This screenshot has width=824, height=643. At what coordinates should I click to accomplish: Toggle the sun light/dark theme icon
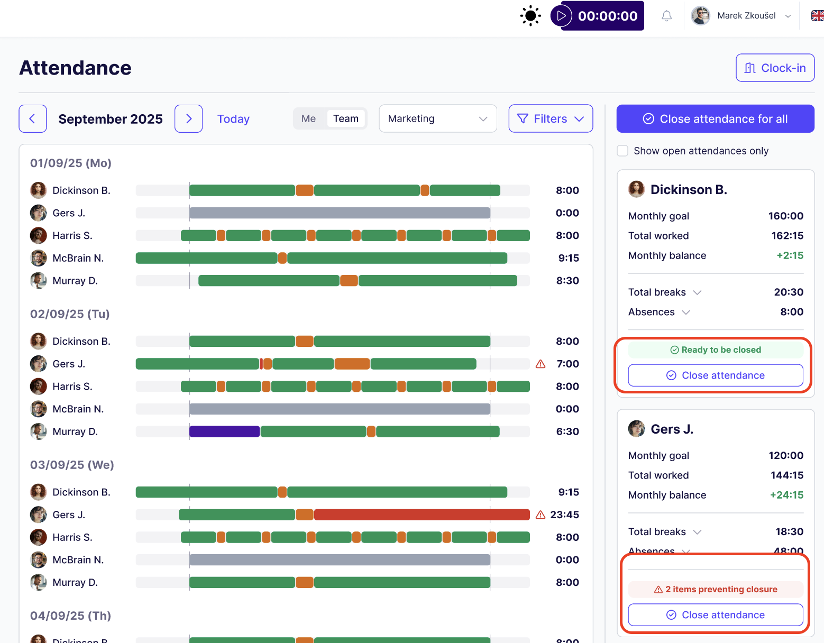tap(530, 16)
